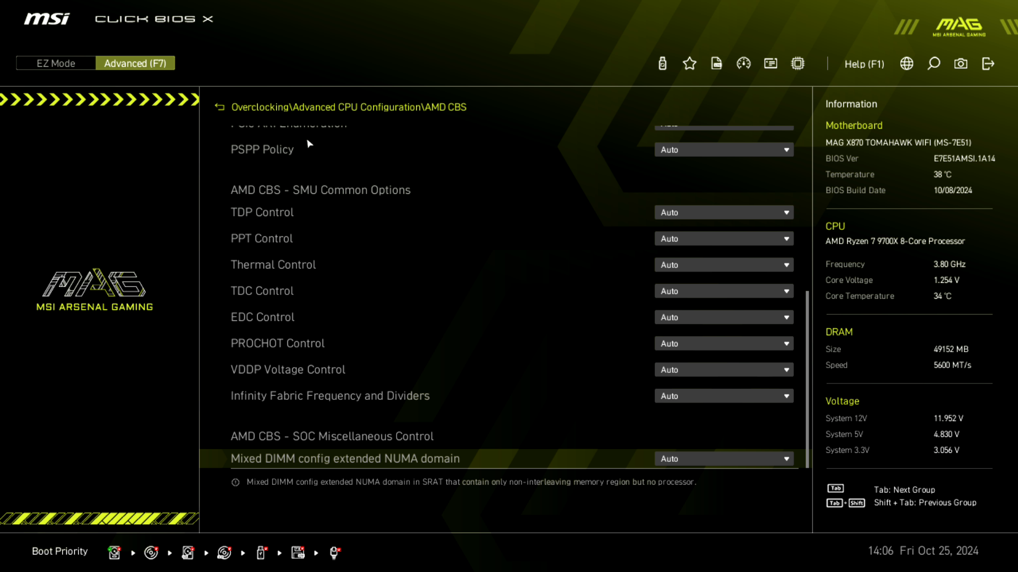Expand Mixed DIMM config NUMA domain dropdown
This screenshot has width=1018, height=572.
[724, 459]
